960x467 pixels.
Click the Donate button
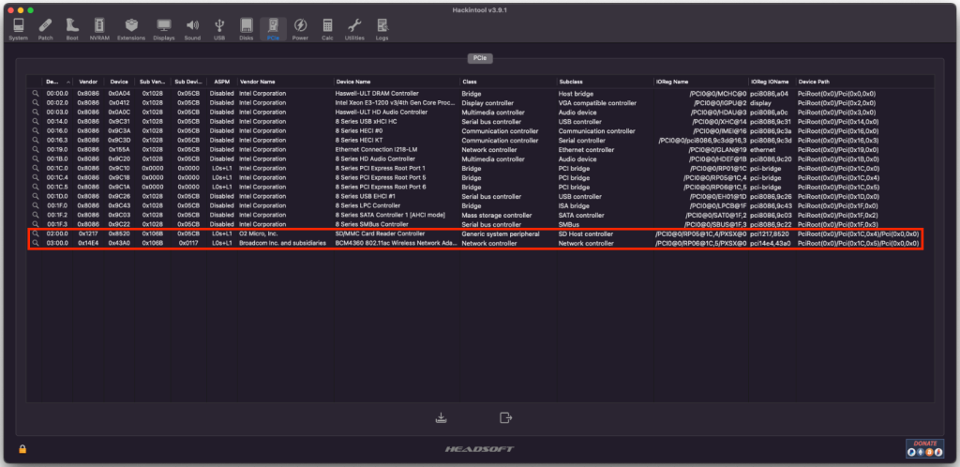[924, 447]
